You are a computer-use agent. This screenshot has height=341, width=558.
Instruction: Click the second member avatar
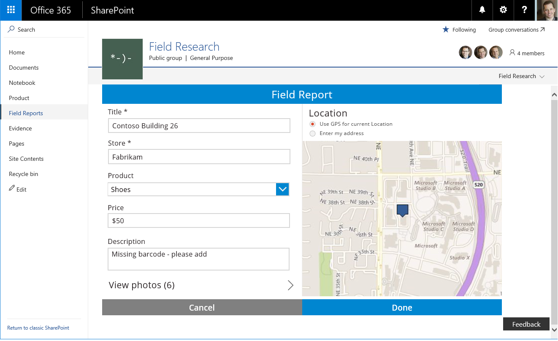tap(481, 52)
